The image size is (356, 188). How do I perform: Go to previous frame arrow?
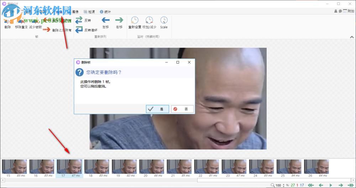321,185
